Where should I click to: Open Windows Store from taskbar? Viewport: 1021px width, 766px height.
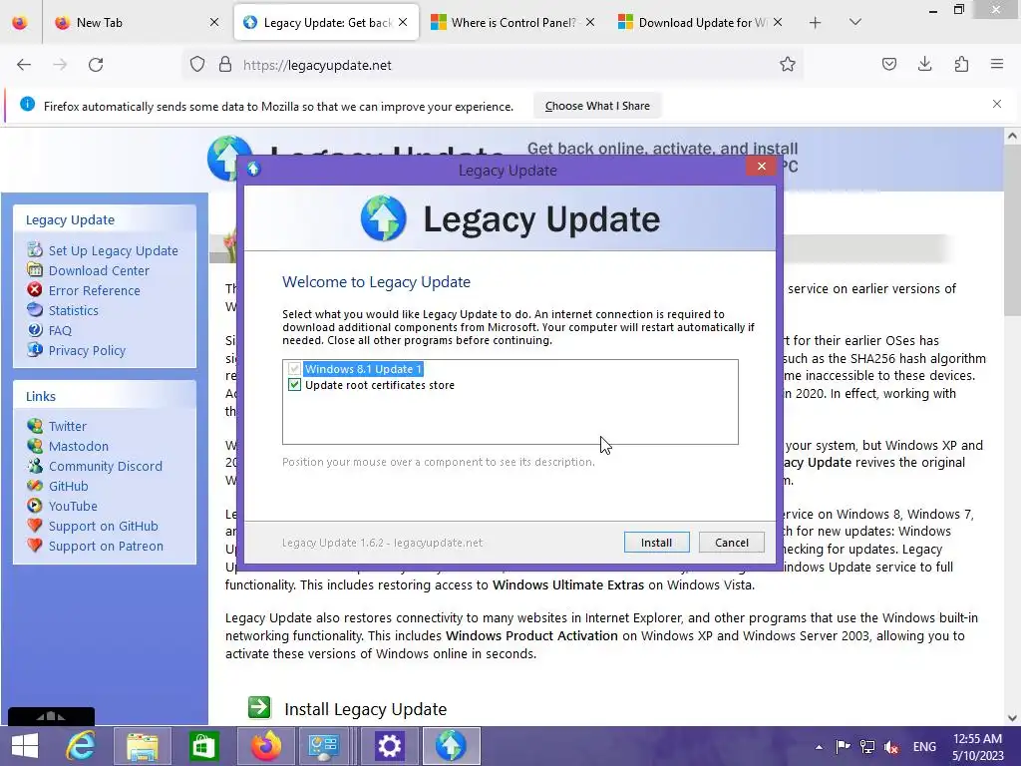point(203,746)
